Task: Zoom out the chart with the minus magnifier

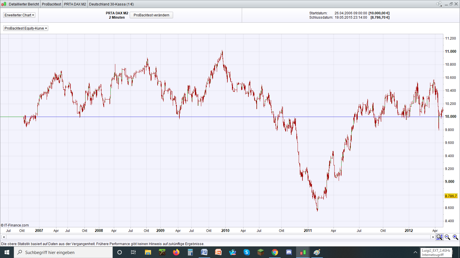Action: (x=447, y=237)
